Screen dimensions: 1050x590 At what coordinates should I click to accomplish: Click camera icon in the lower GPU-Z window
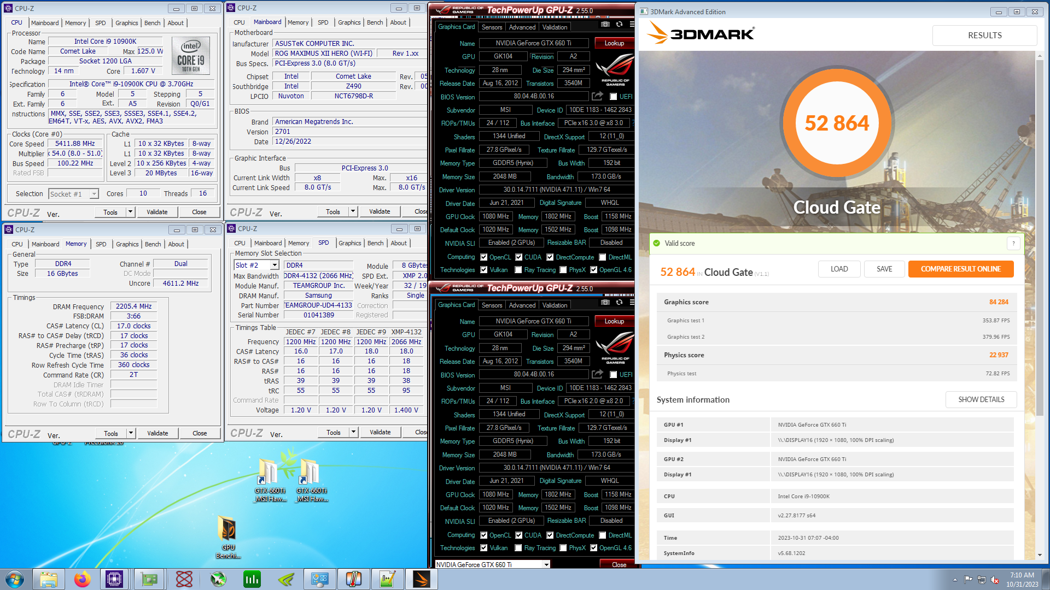pyautogui.click(x=605, y=302)
